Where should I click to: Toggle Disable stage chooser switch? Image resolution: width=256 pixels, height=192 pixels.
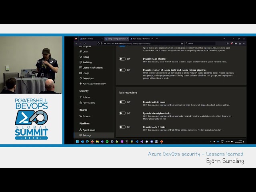pos(122,59)
